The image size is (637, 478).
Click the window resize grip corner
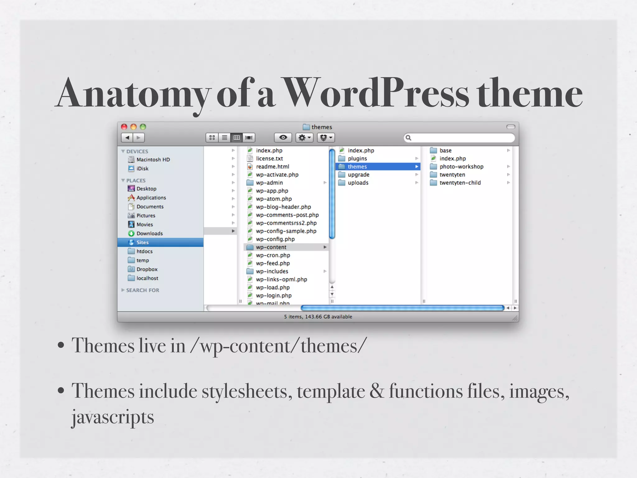click(515, 318)
